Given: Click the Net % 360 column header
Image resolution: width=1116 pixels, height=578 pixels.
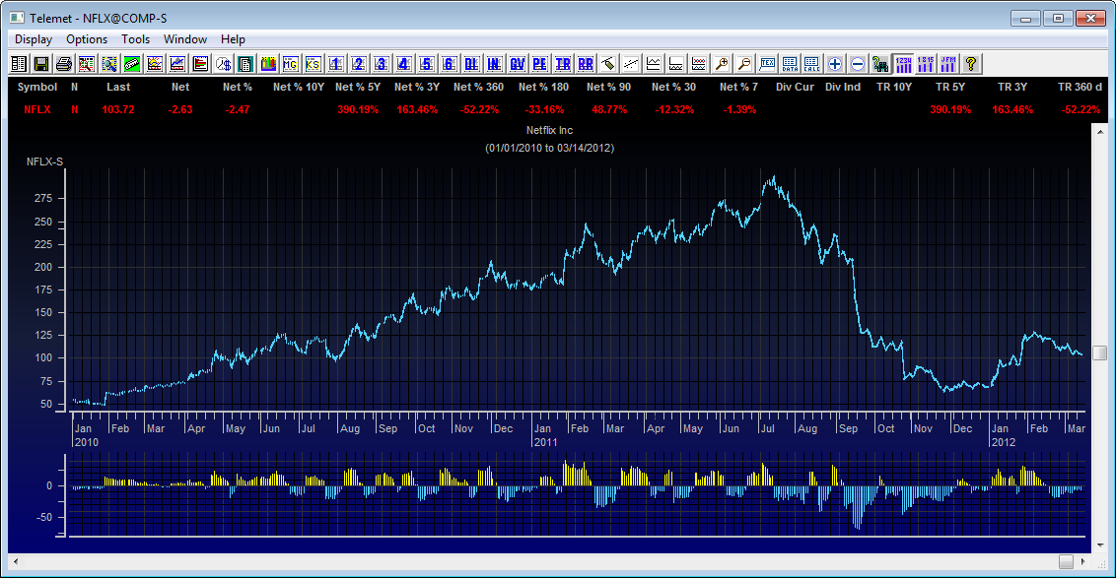Looking at the screenshot, I should pos(478,87).
